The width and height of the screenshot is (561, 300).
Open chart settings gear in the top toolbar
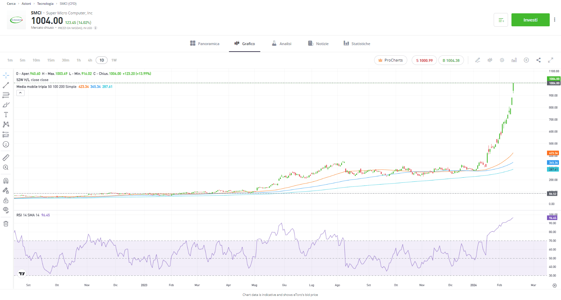tap(502, 60)
